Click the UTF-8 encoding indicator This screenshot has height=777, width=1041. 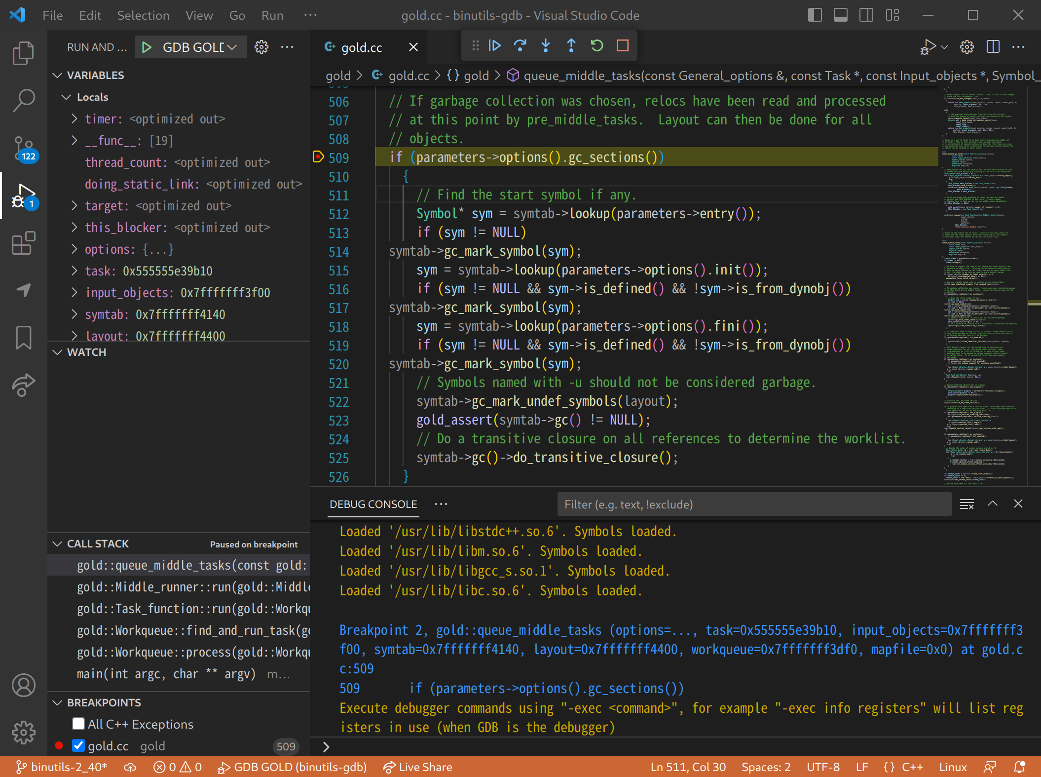click(x=823, y=767)
